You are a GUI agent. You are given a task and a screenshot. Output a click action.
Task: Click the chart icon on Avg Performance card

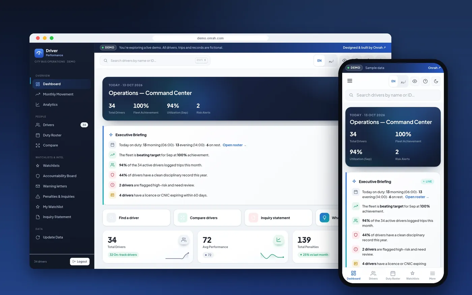click(278, 240)
